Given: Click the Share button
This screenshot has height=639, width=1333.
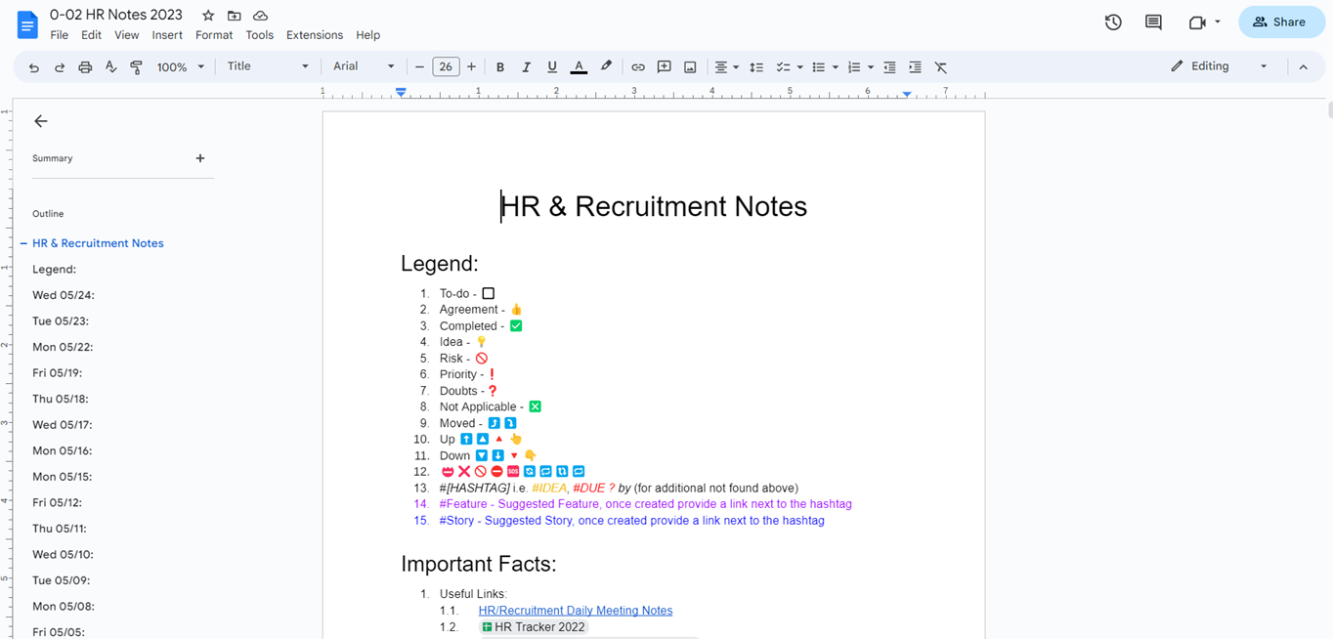Looking at the screenshot, I should 1281,22.
